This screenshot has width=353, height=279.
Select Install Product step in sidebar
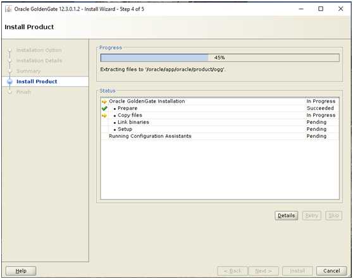tap(37, 82)
